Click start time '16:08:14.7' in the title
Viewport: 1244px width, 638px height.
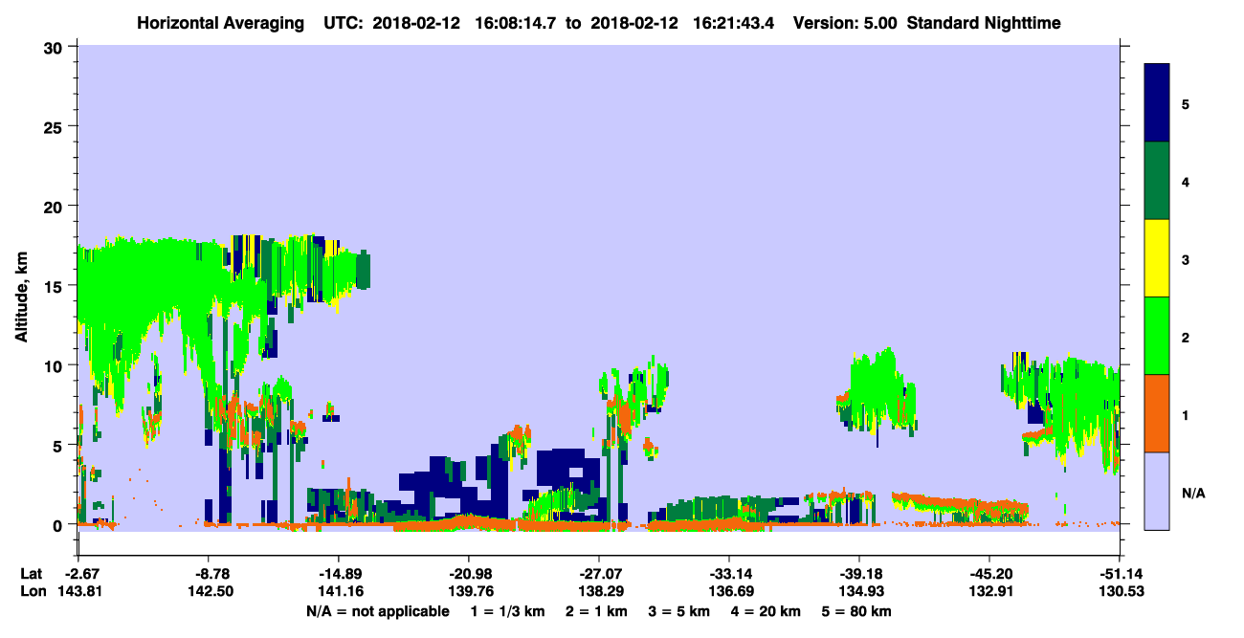516,23
